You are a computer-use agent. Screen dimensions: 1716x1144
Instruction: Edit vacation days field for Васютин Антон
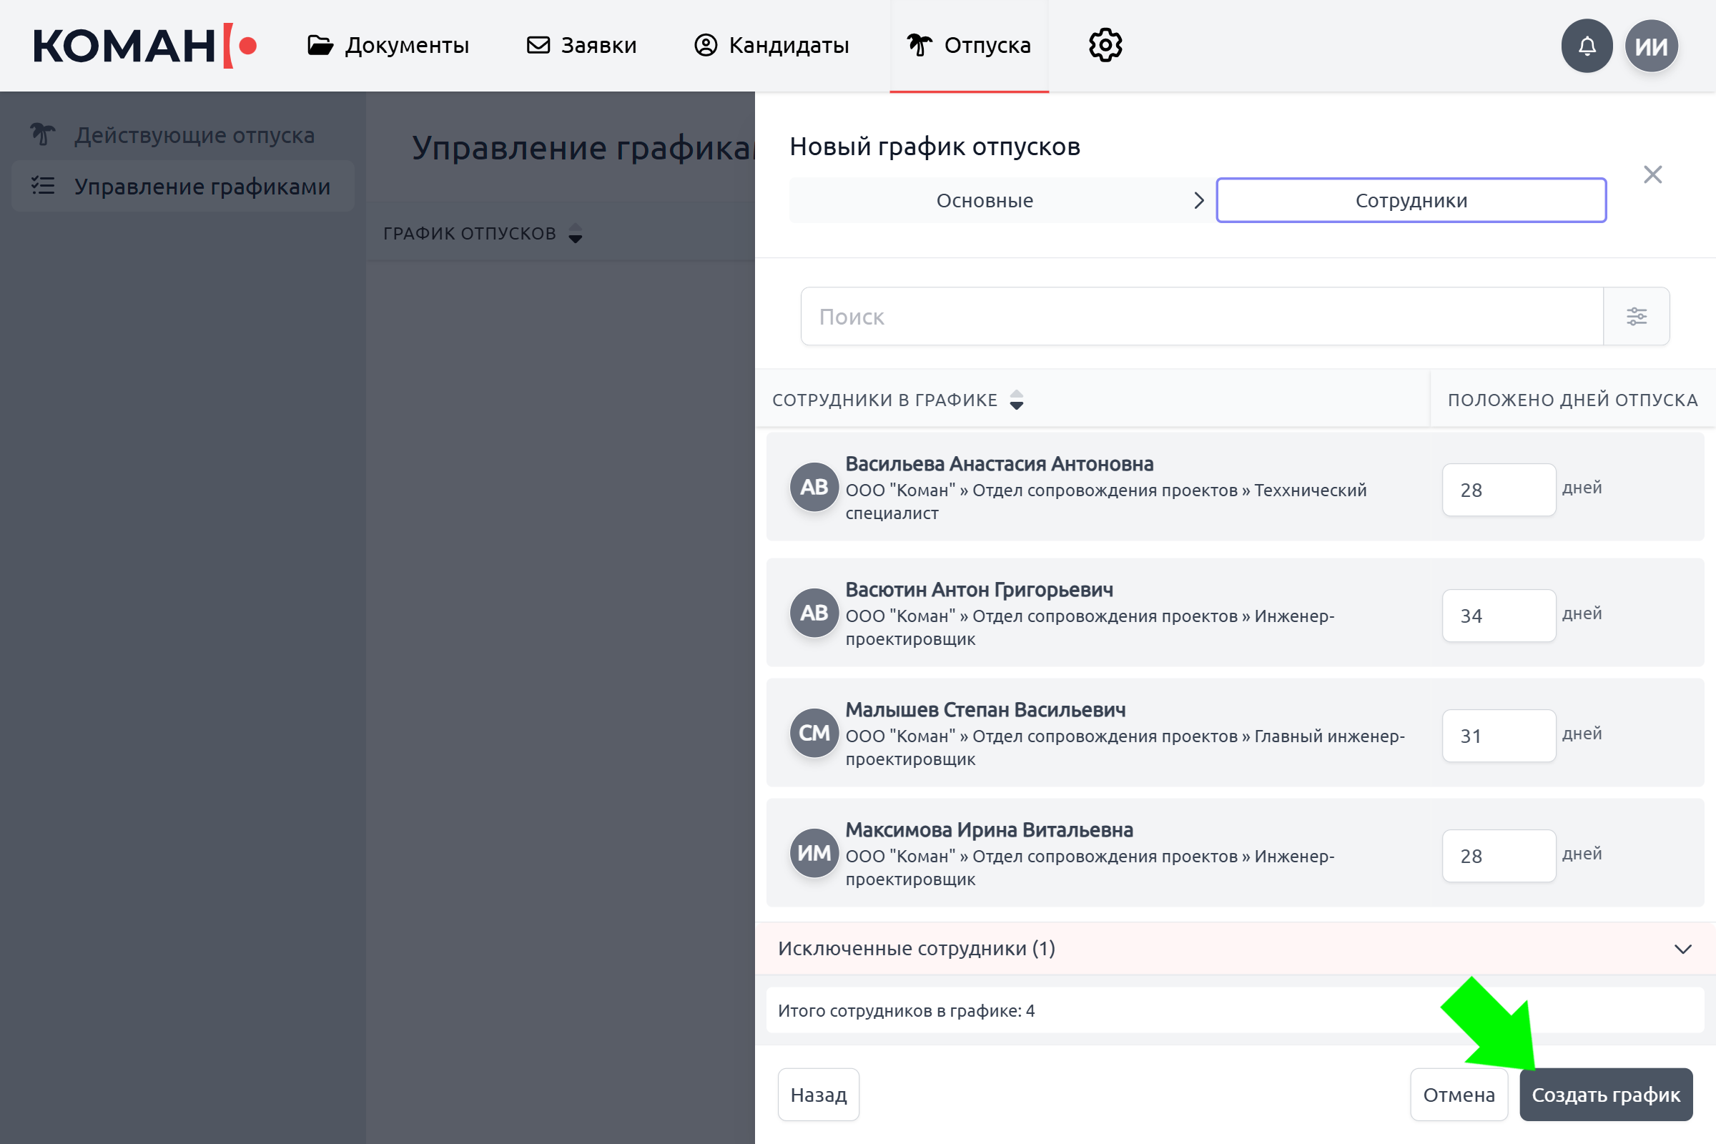[x=1498, y=616]
